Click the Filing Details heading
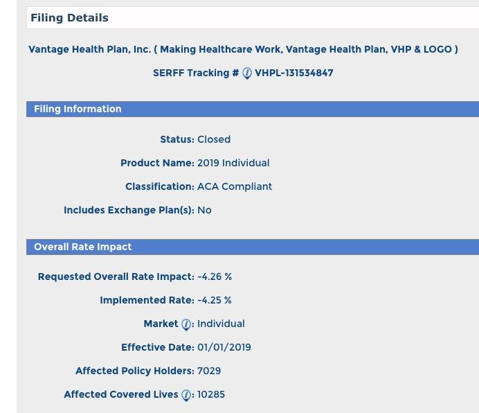479x413 pixels. (69, 18)
